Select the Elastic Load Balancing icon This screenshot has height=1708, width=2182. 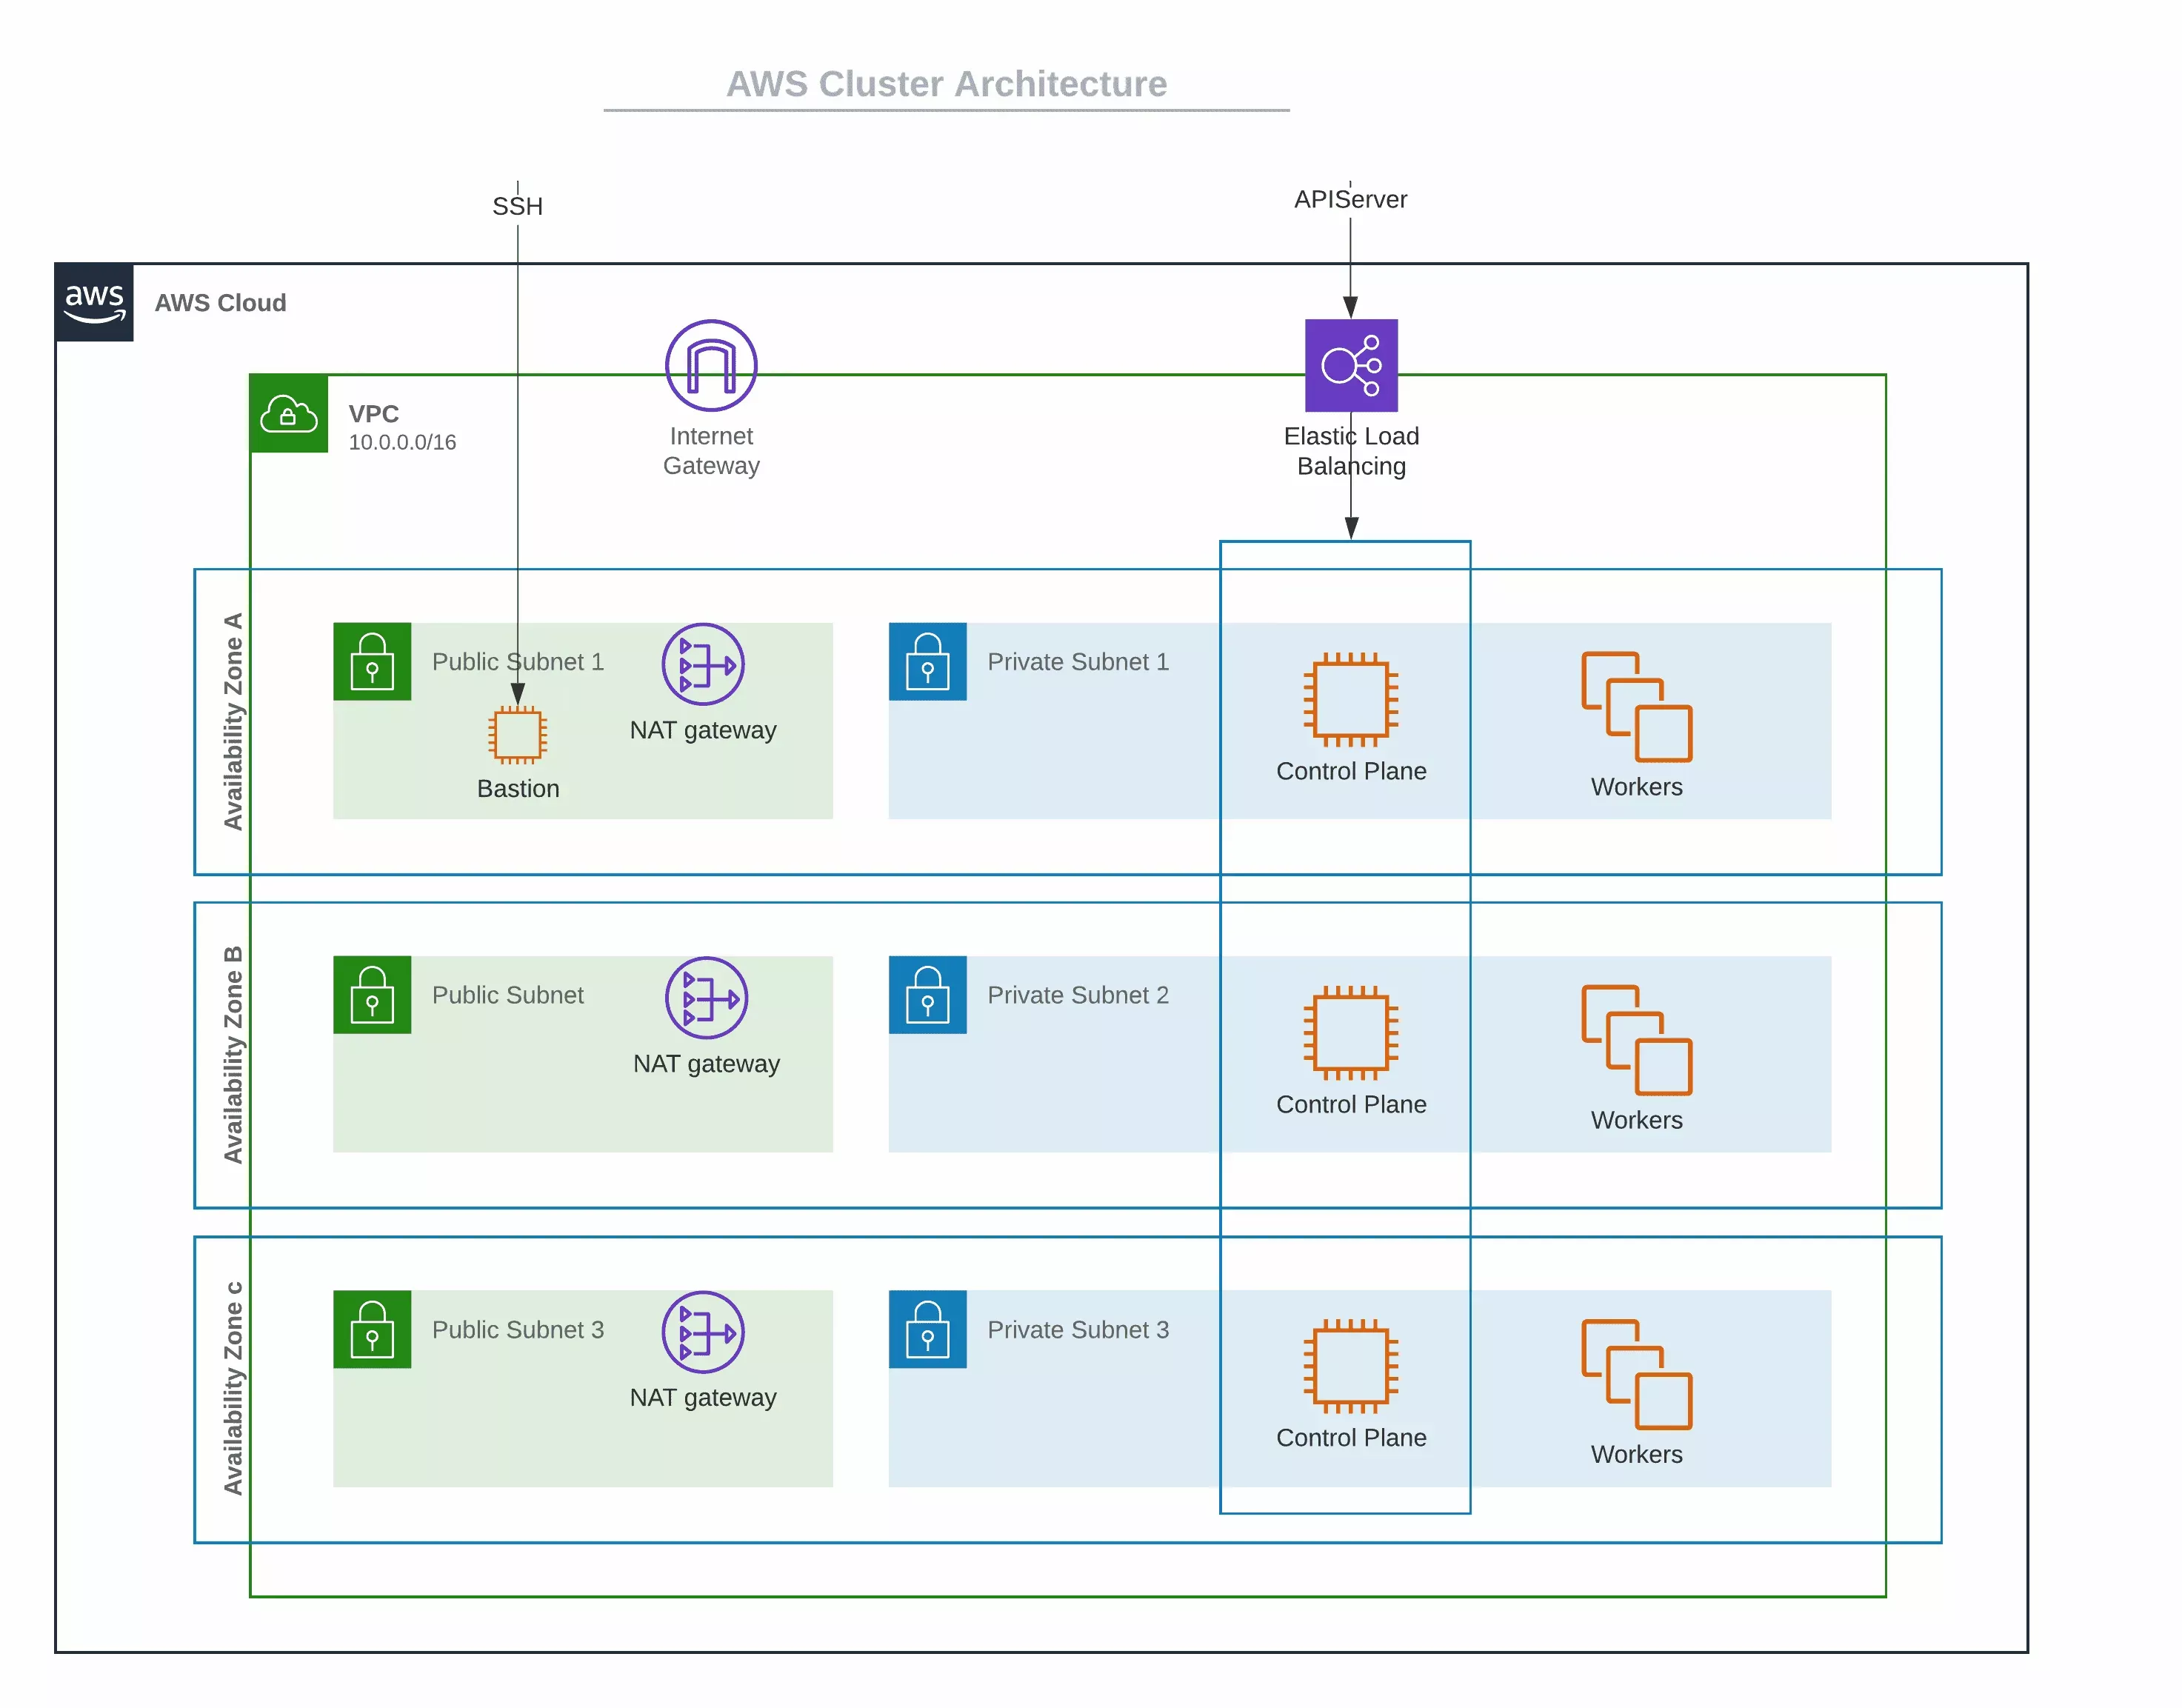(1351, 367)
